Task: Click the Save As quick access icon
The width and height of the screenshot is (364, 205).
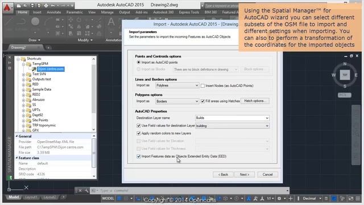Action: tap(39, 5)
